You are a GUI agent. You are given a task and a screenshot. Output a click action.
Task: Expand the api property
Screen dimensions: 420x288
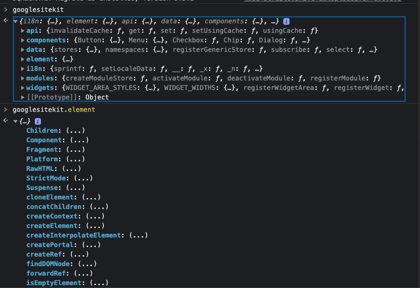tap(22, 30)
